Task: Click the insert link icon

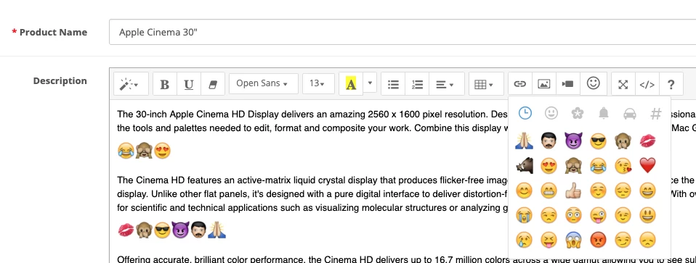Action: coord(519,84)
